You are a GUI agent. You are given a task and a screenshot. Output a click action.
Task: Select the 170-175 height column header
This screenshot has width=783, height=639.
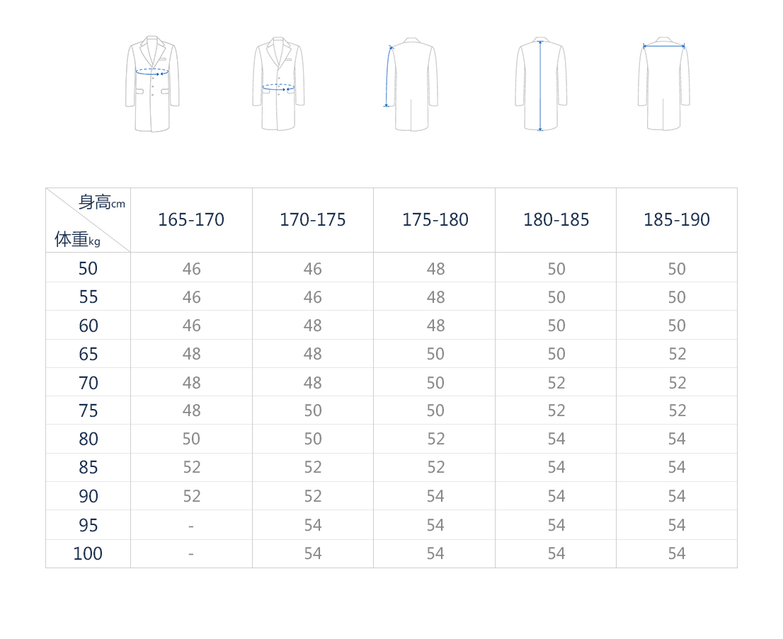pyautogui.click(x=313, y=219)
